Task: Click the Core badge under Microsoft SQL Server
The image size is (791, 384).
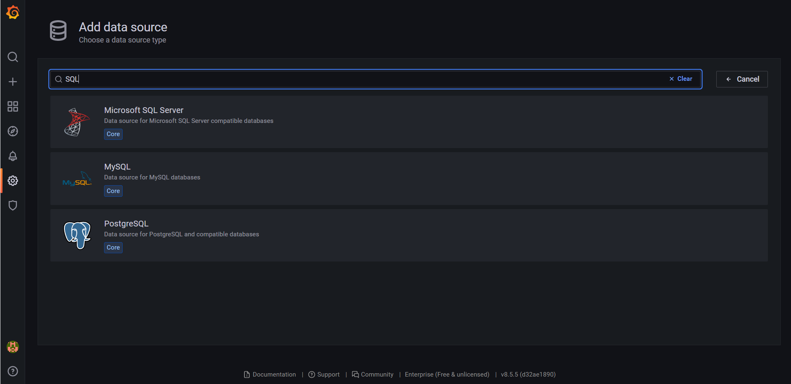Action: click(x=113, y=134)
